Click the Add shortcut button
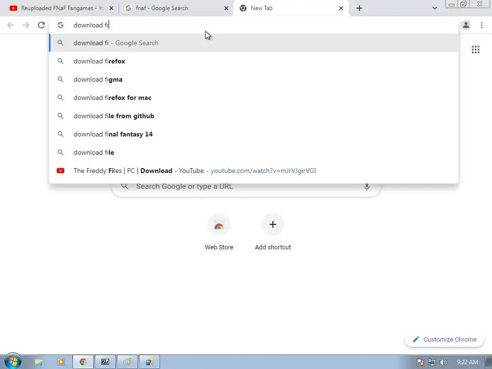The width and height of the screenshot is (492, 369). pyautogui.click(x=273, y=232)
